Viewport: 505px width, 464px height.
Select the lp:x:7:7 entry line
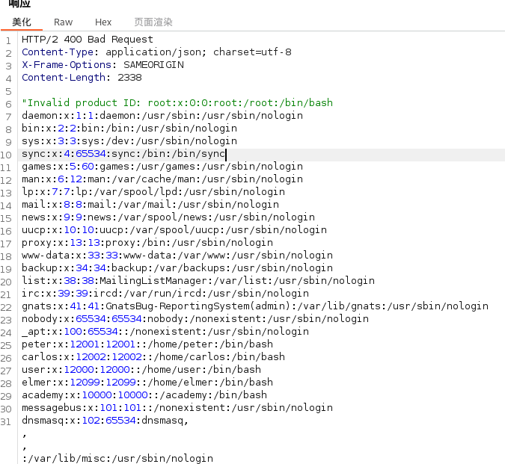153,191
